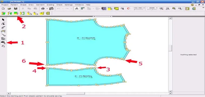Open the printer dropdown arrow
This screenshot has height=97, width=205.
coord(47,9)
